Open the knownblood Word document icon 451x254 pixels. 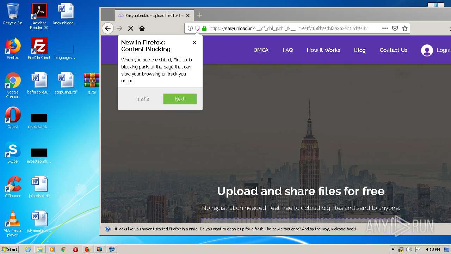[66, 14]
